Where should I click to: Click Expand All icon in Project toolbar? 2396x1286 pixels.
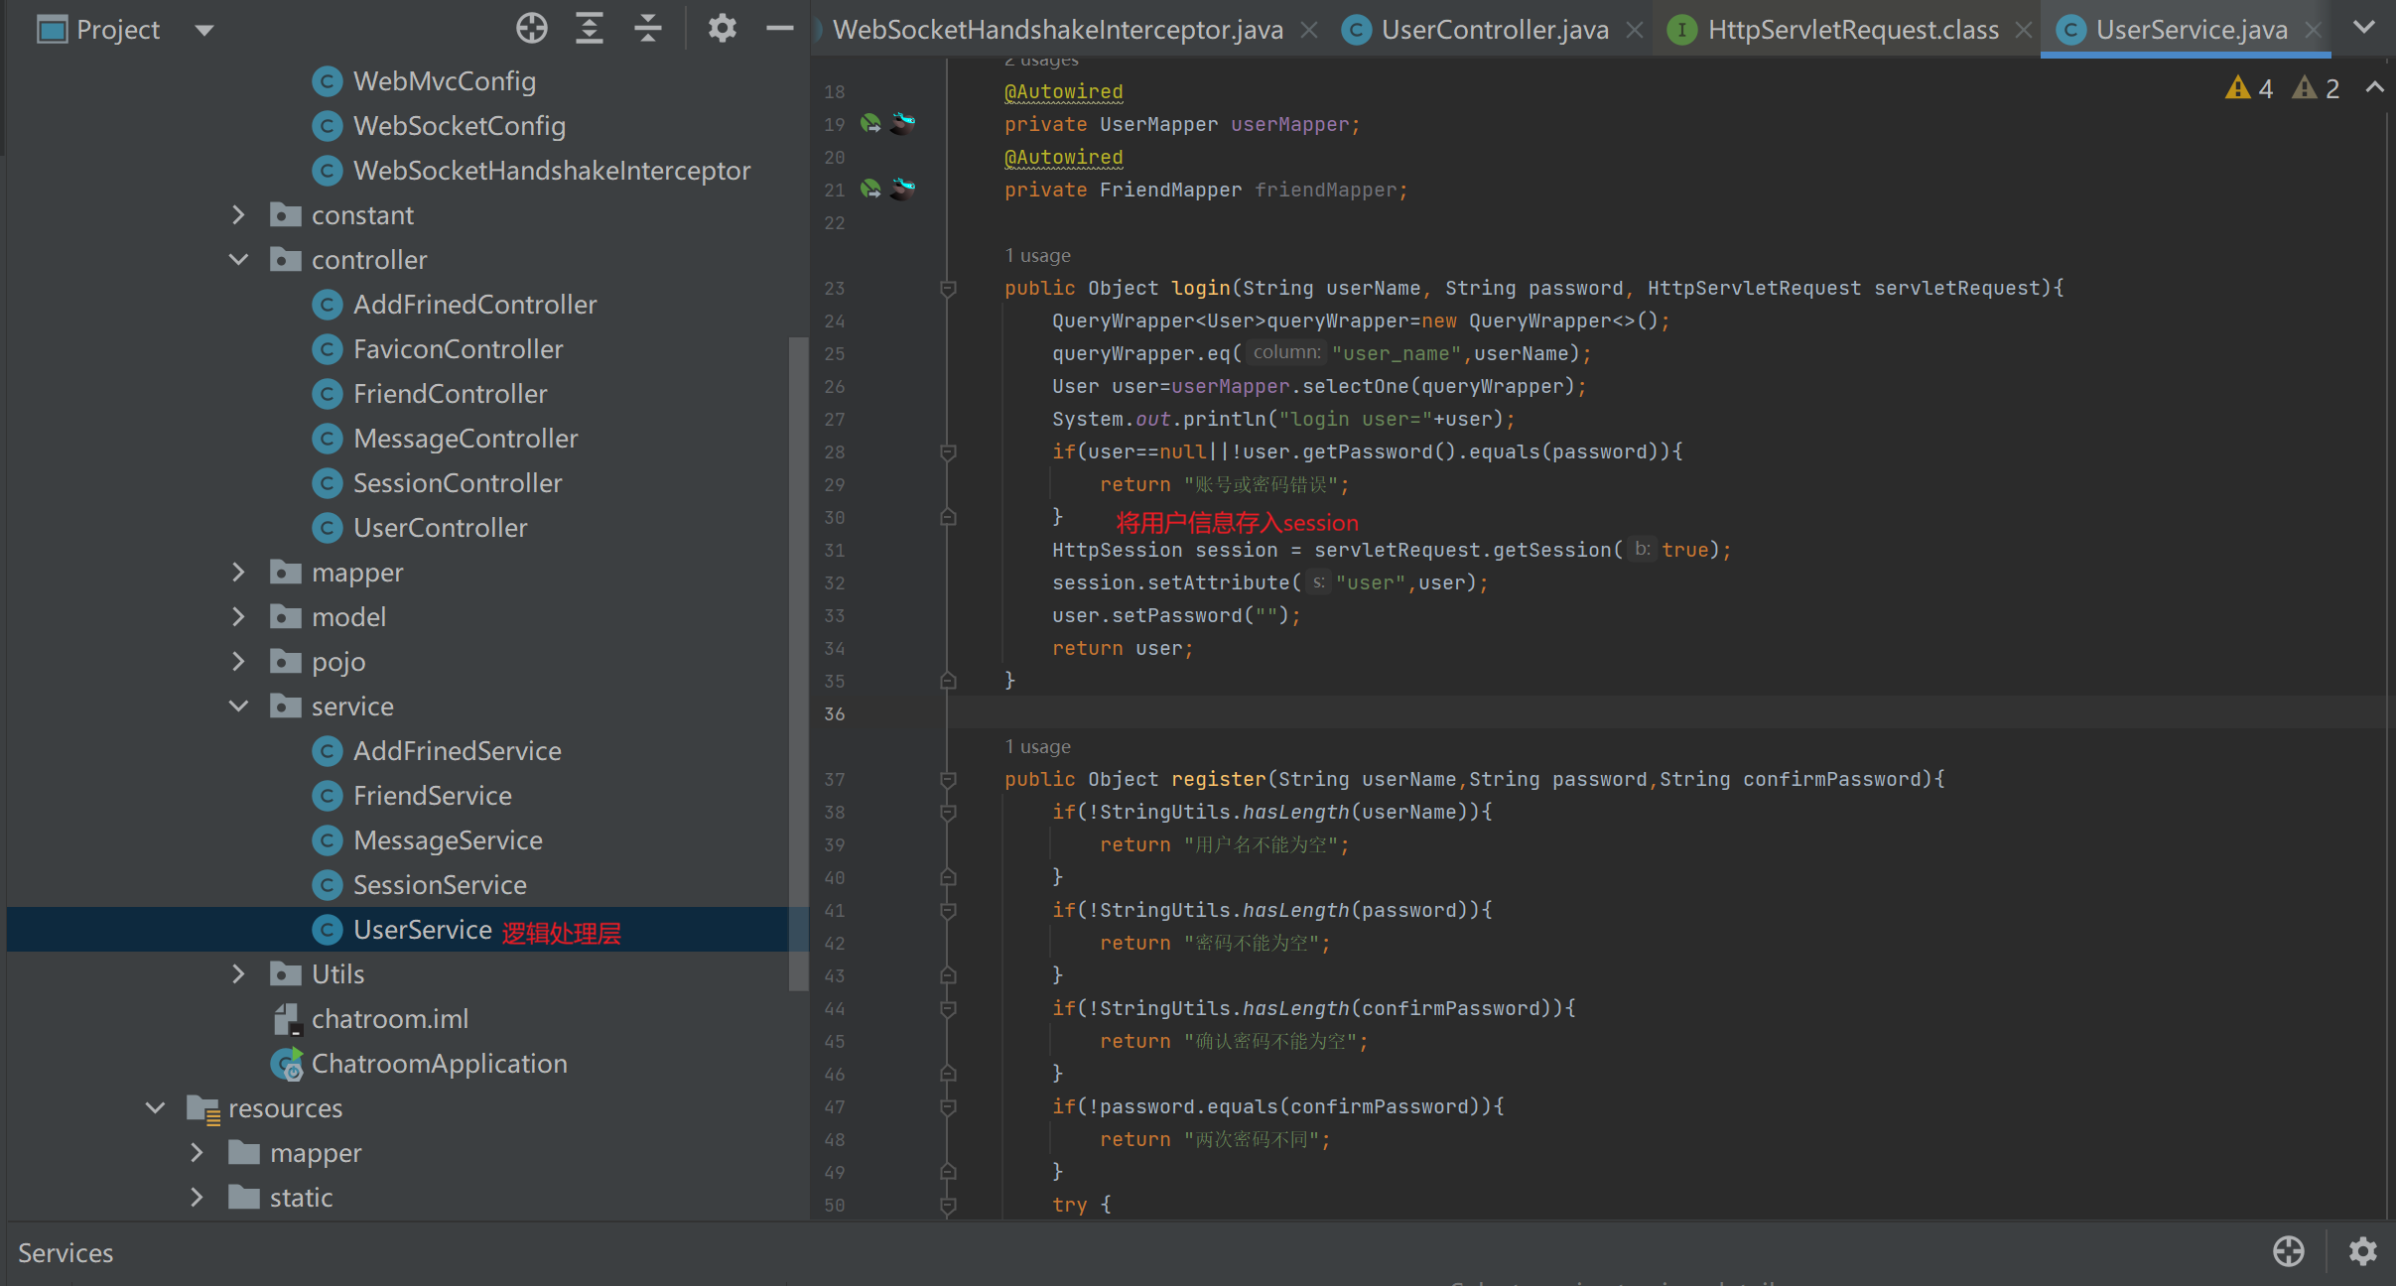click(590, 29)
